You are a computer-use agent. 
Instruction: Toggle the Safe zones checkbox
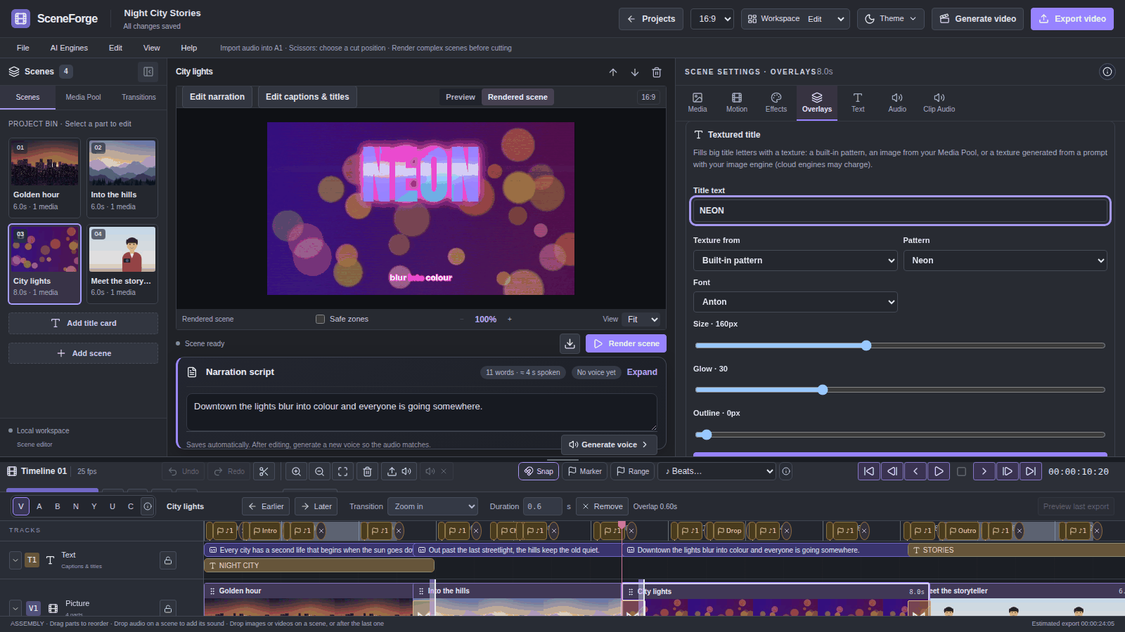pyautogui.click(x=321, y=319)
